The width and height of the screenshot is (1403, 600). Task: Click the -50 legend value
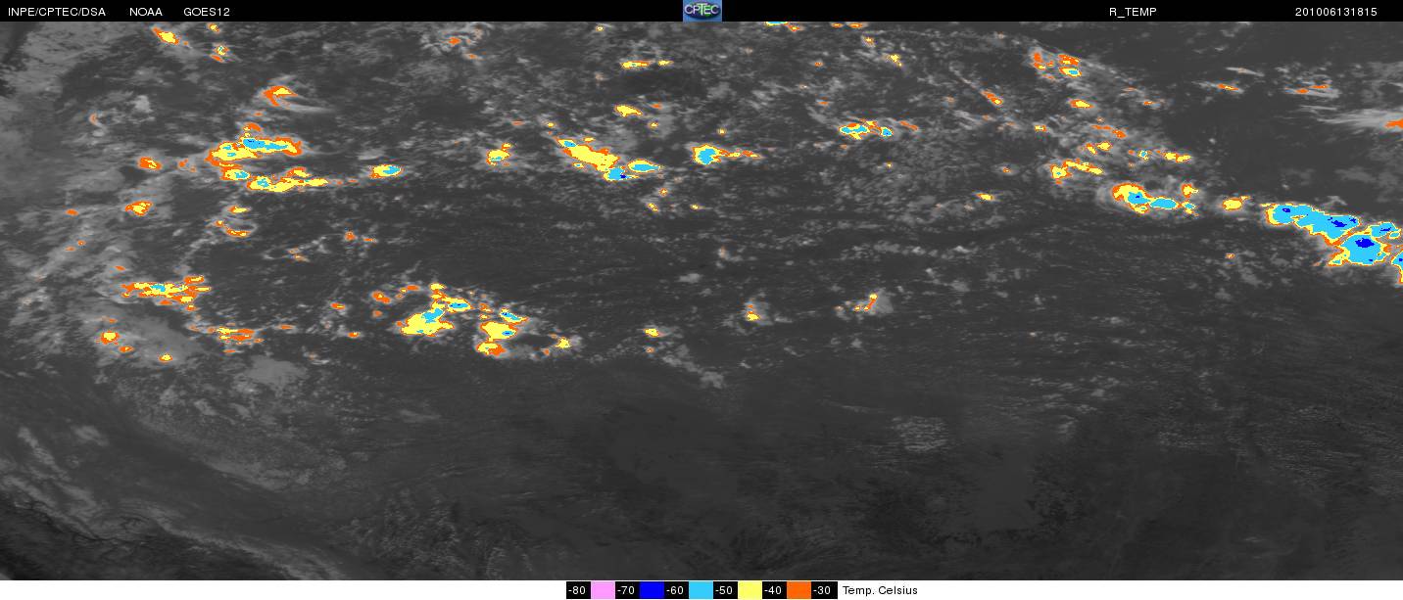click(x=725, y=590)
